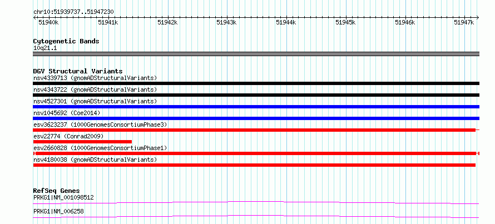495x224 pixels.
Task: Select the Cytogenetic Bands track title
Action: click(x=66, y=41)
